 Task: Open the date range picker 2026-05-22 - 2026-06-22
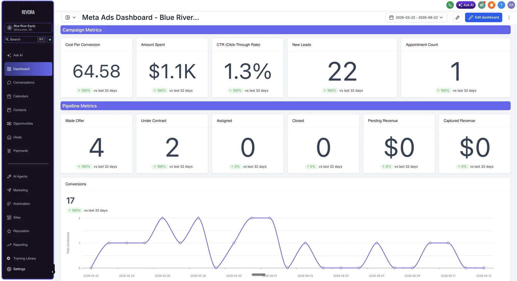point(416,17)
